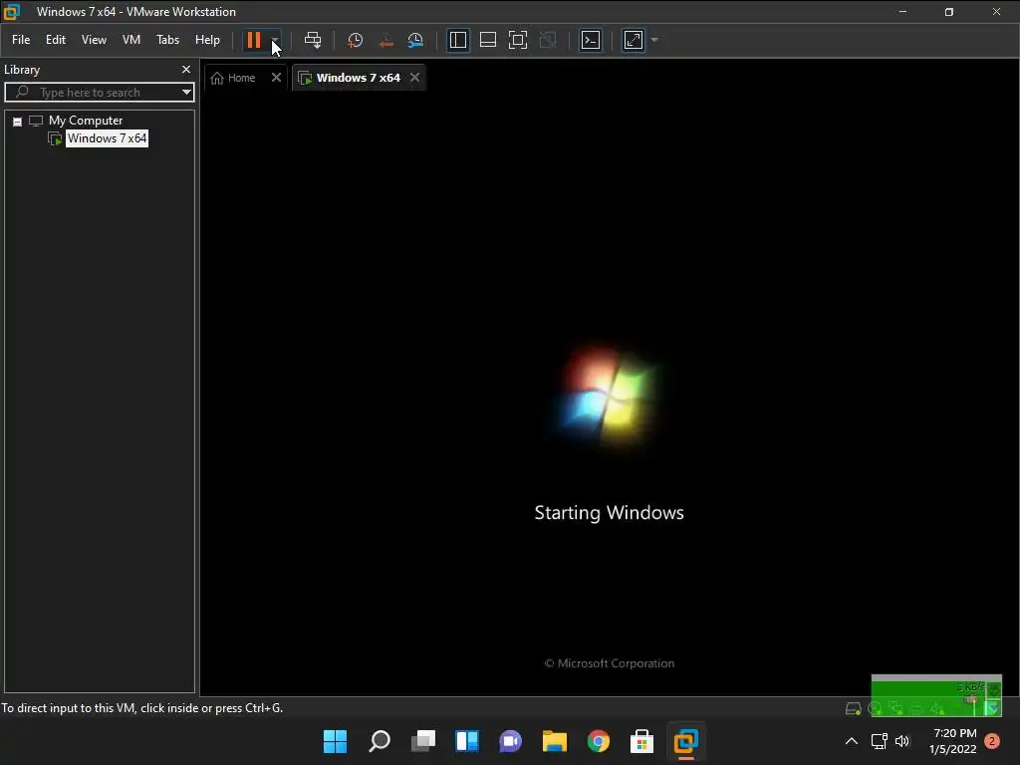1020x765 pixels.
Task: Click the VMware icon in the title bar
Action: [x=12, y=12]
